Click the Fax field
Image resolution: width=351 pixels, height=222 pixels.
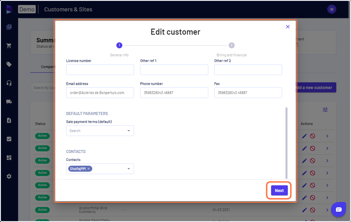[x=248, y=93]
